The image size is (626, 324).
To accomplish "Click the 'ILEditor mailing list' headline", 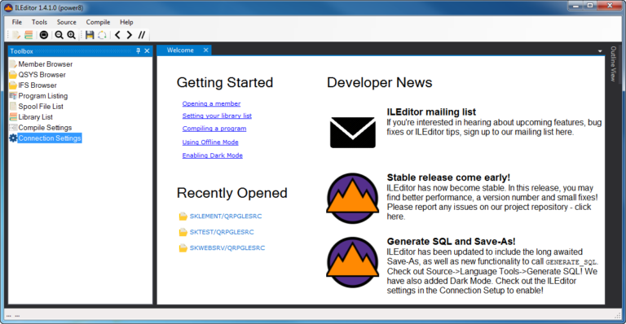I will tap(431, 112).
